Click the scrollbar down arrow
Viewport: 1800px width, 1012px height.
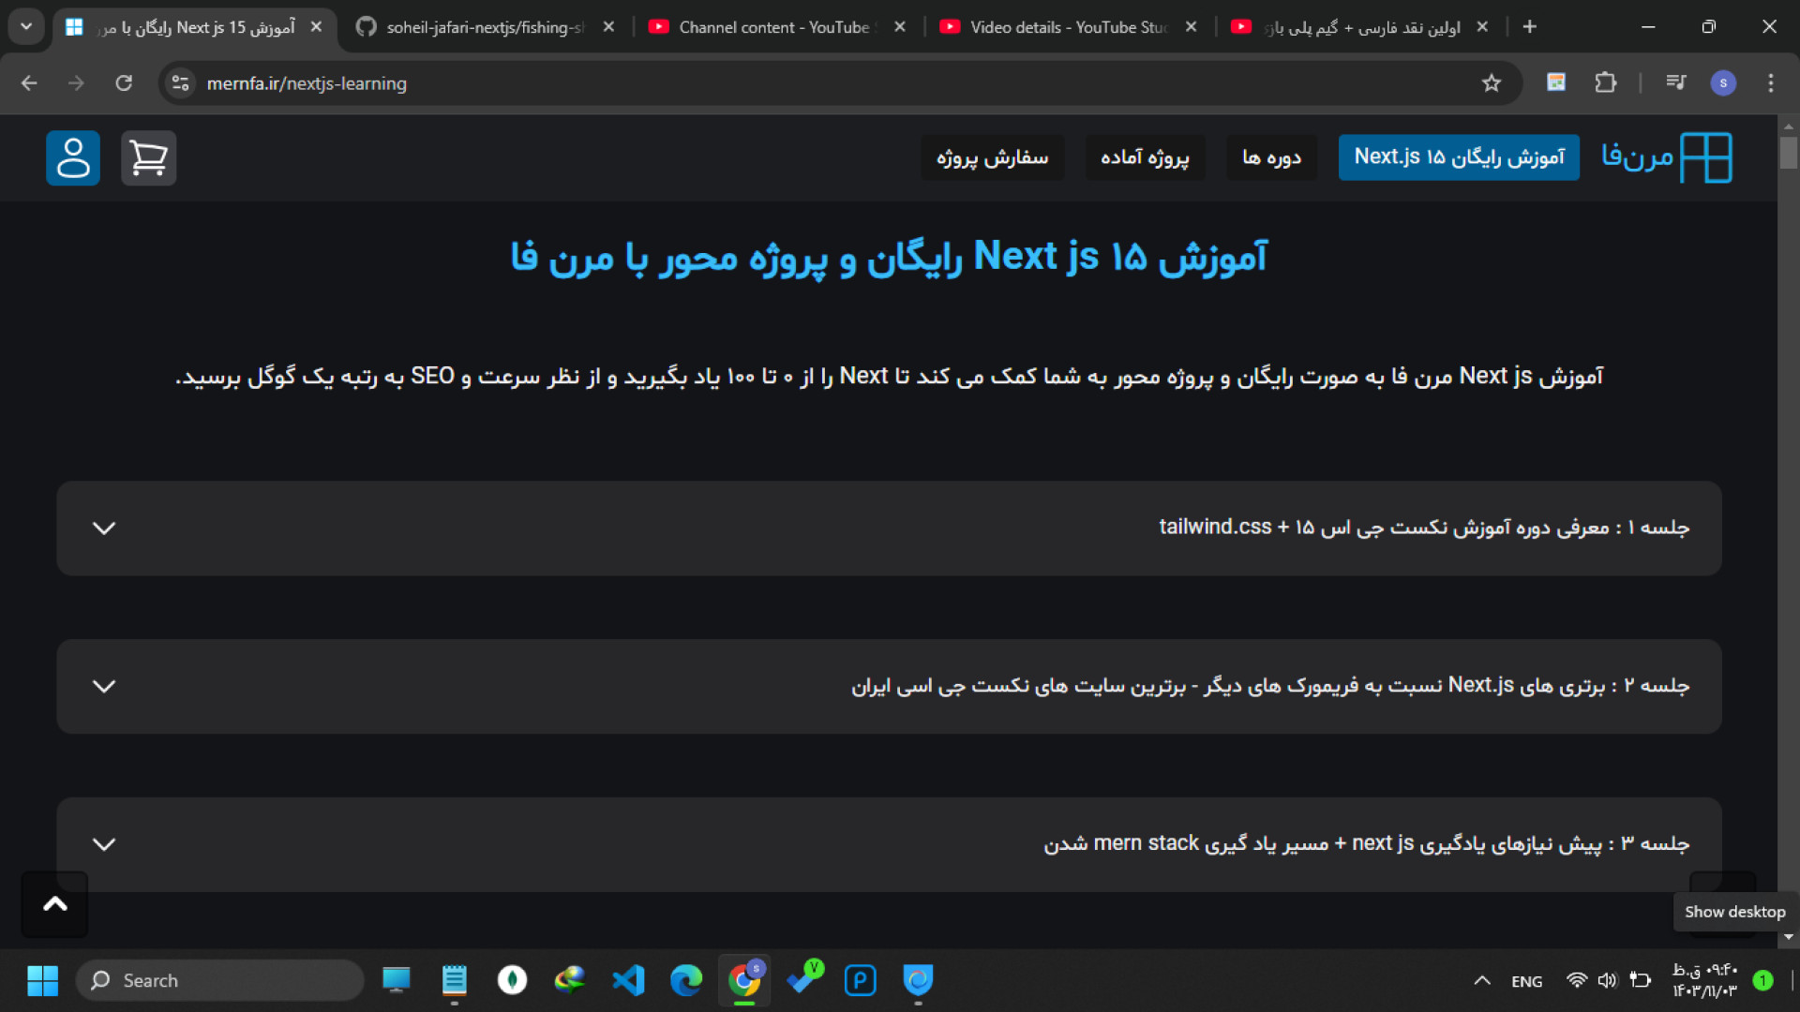(1789, 936)
